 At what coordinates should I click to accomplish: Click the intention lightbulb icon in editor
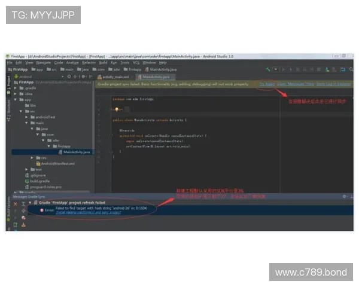pyautogui.click(x=117, y=109)
